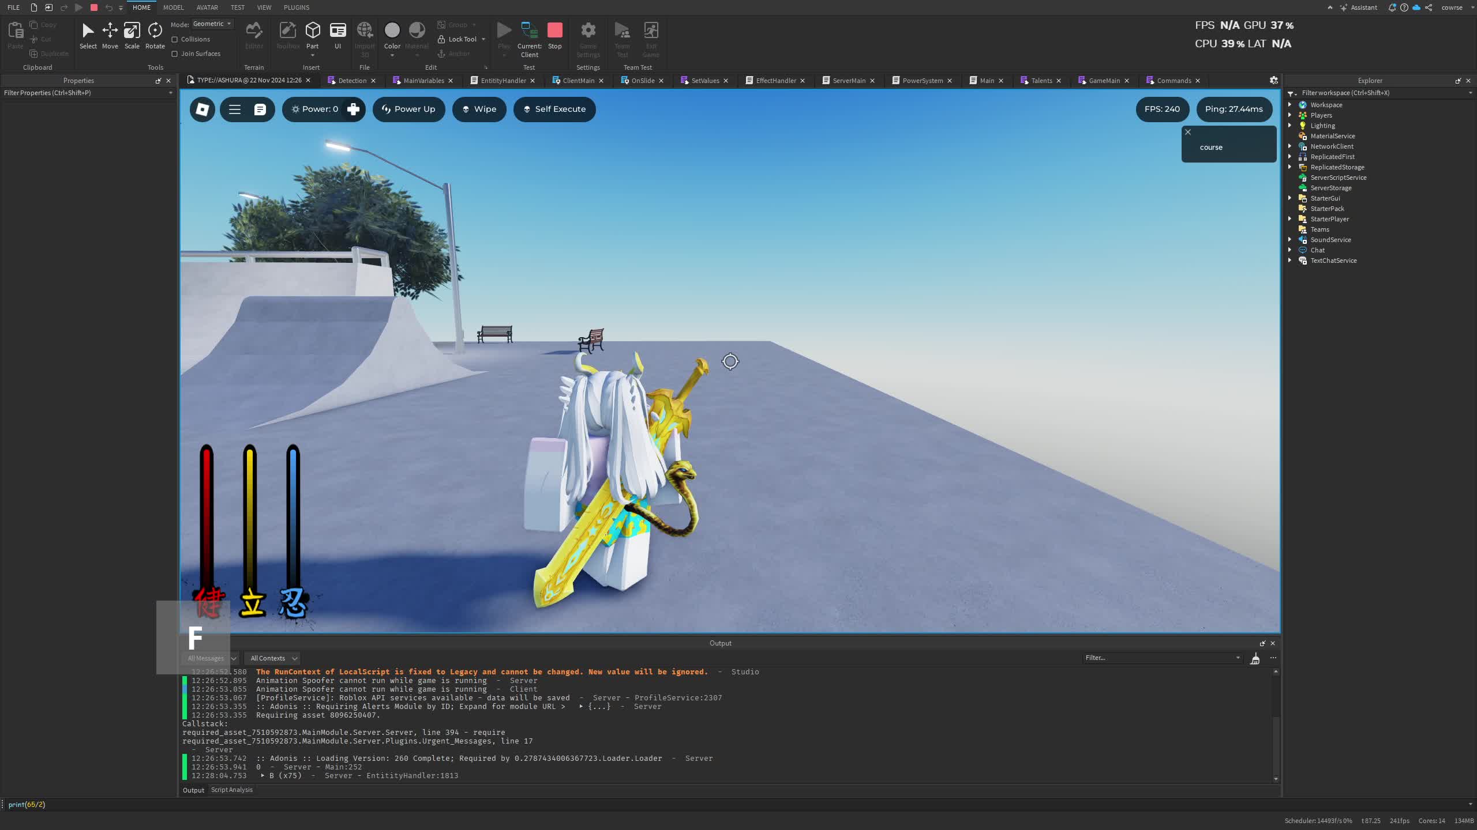Click the Self Execute button

tap(554, 110)
